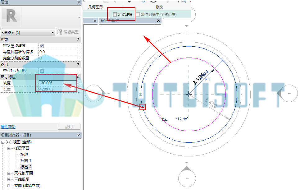Click the temporary dimension witness toggle symbol

tap(207, 80)
